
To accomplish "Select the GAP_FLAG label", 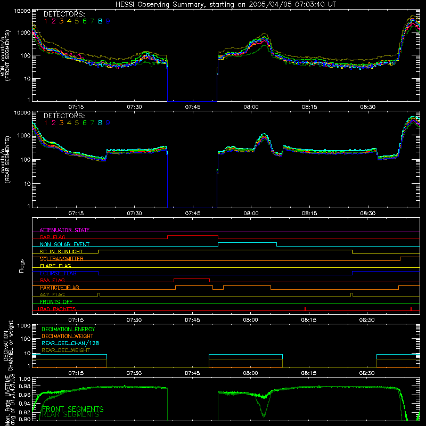I will [52, 237].
